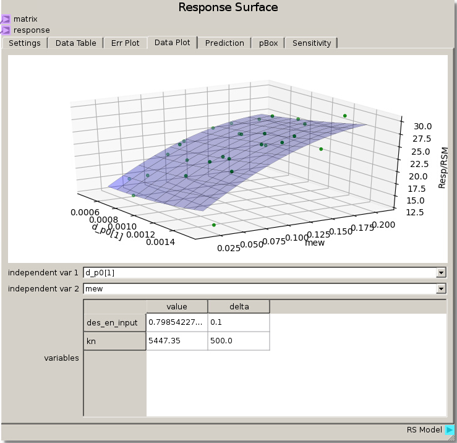This screenshot has width=457, height=443.
Task: Open the Prediction tab
Action: point(224,43)
